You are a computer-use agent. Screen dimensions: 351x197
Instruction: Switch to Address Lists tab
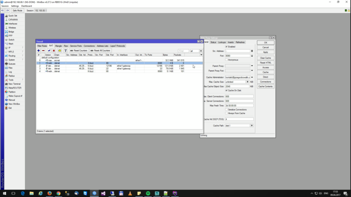102,46
